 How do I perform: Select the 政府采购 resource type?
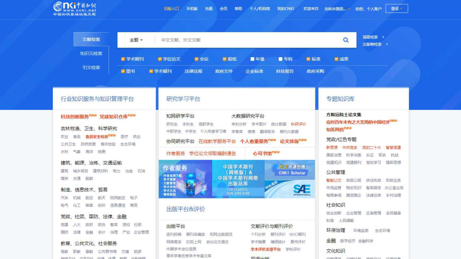coord(315,71)
